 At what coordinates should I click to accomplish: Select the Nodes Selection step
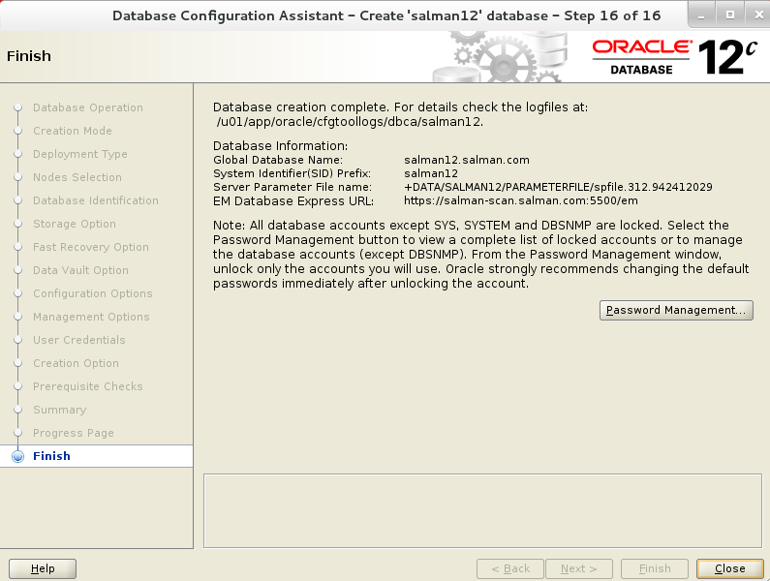pos(77,177)
